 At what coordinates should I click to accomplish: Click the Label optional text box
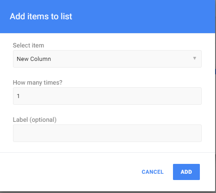(x=107, y=133)
